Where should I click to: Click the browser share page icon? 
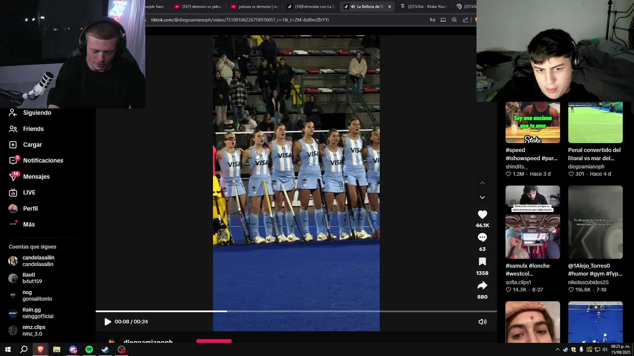(465, 20)
